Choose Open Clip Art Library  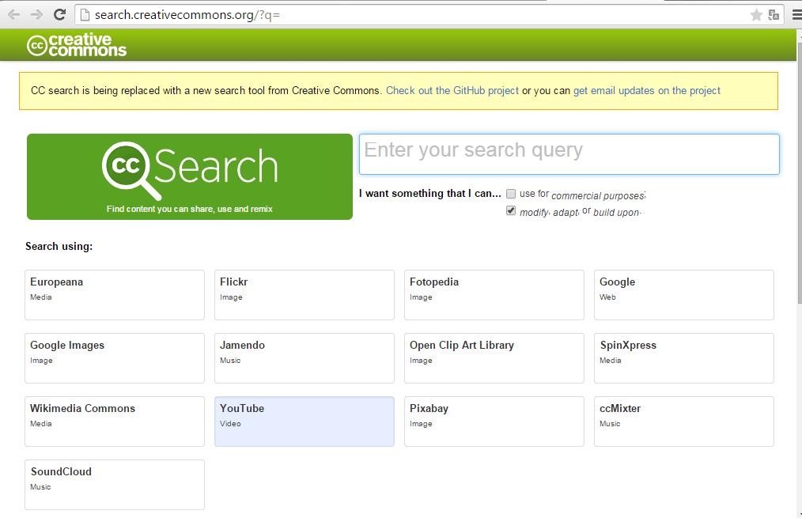pyautogui.click(x=494, y=358)
